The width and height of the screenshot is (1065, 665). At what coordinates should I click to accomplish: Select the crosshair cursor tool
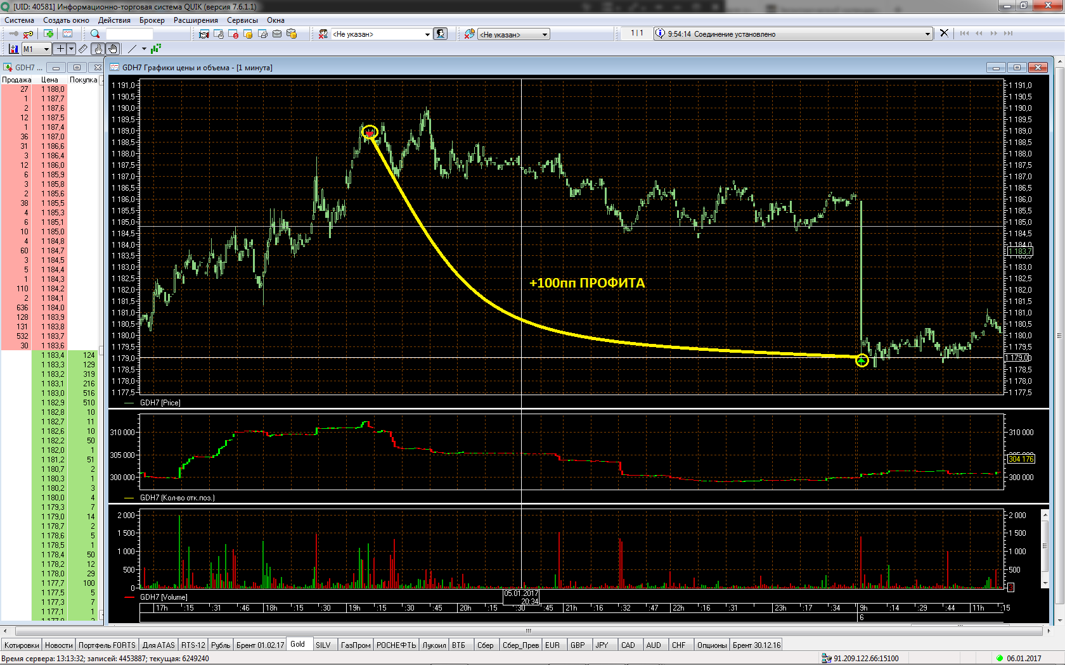tap(60, 49)
